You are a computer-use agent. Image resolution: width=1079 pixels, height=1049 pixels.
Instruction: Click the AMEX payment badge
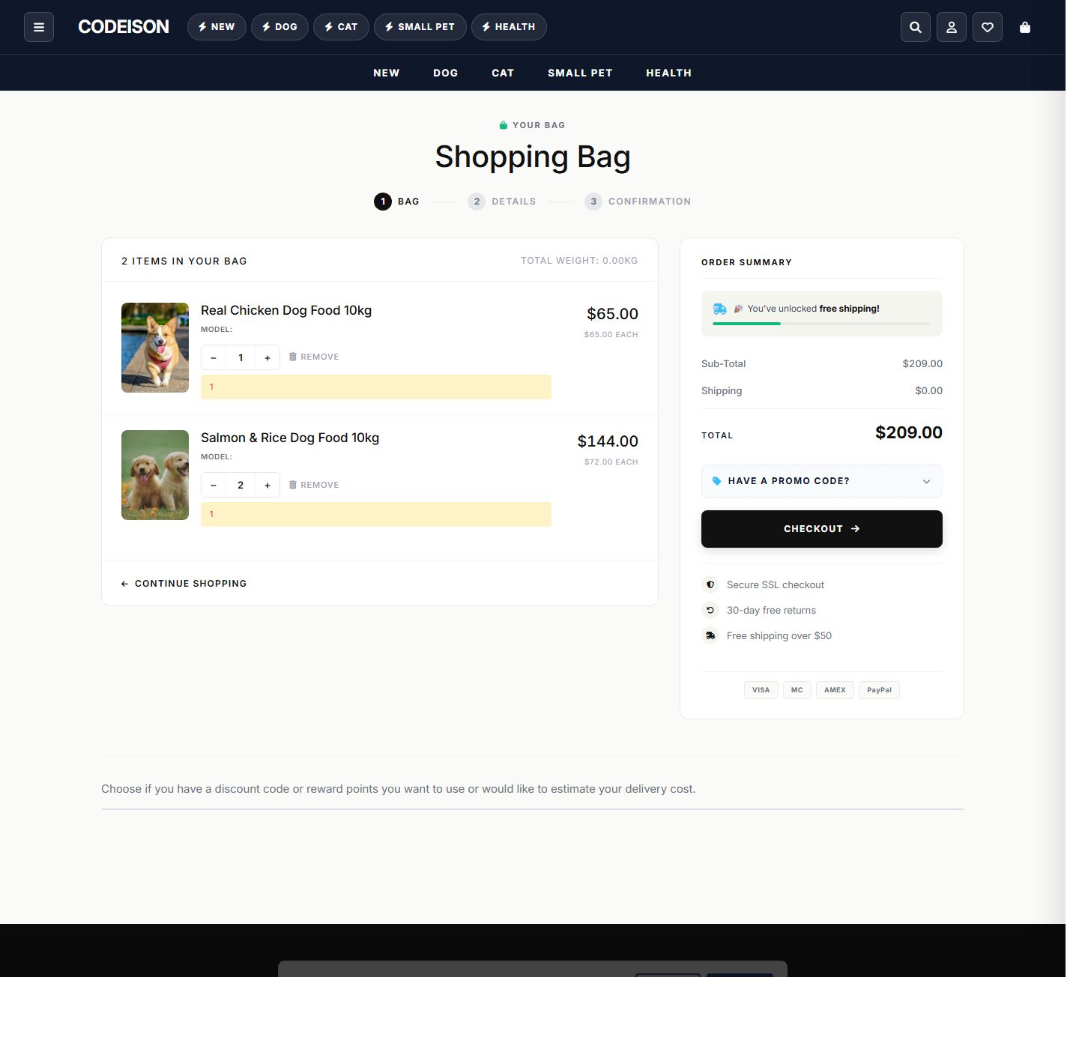point(835,690)
